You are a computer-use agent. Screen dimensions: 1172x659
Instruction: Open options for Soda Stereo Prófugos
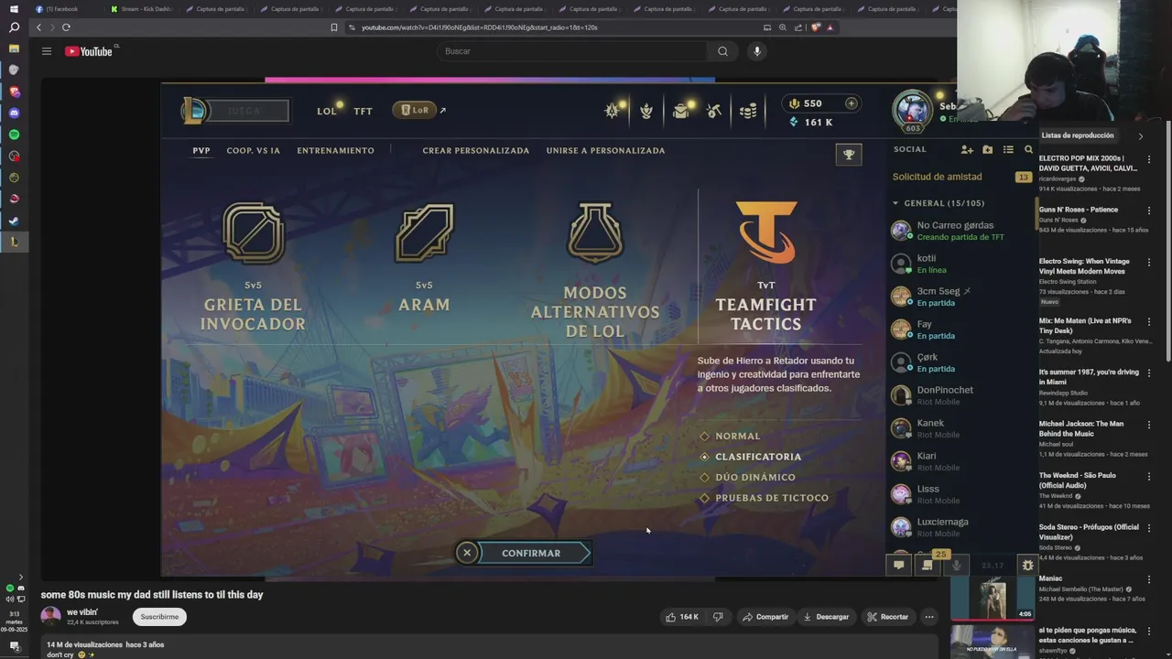point(1149,528)
